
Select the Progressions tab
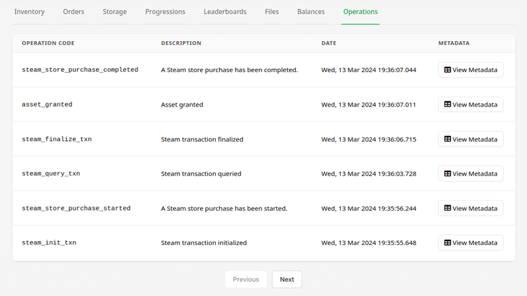(x=165, y=12)
